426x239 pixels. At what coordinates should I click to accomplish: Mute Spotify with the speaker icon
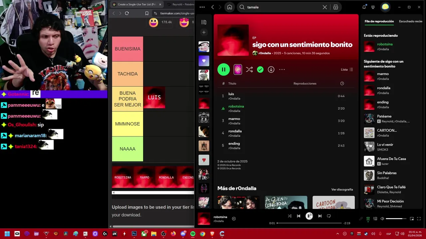pos(382,219)
